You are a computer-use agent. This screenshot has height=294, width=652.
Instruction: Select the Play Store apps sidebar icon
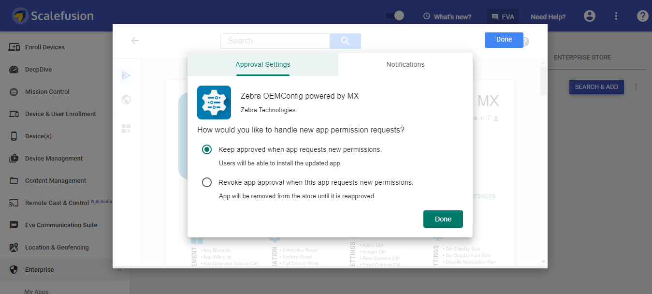tap(126, 75)
